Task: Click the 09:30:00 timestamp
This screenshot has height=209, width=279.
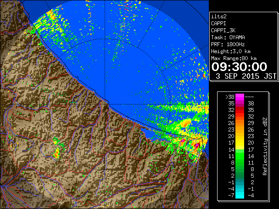Action: 239,67
